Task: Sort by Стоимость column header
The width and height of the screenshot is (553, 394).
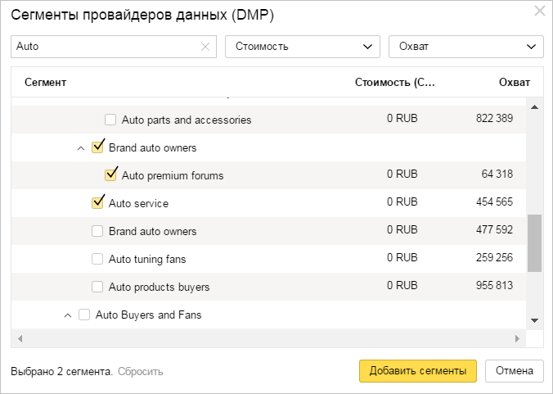Action: tap(395, 83)
